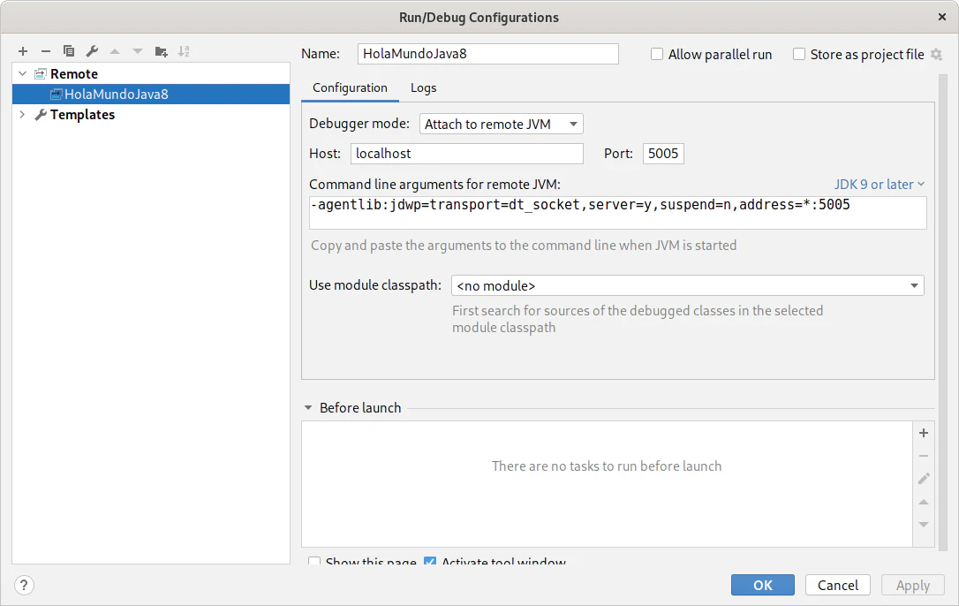Click the Sort configurations alphabetically icon

(x=184, y=51)
